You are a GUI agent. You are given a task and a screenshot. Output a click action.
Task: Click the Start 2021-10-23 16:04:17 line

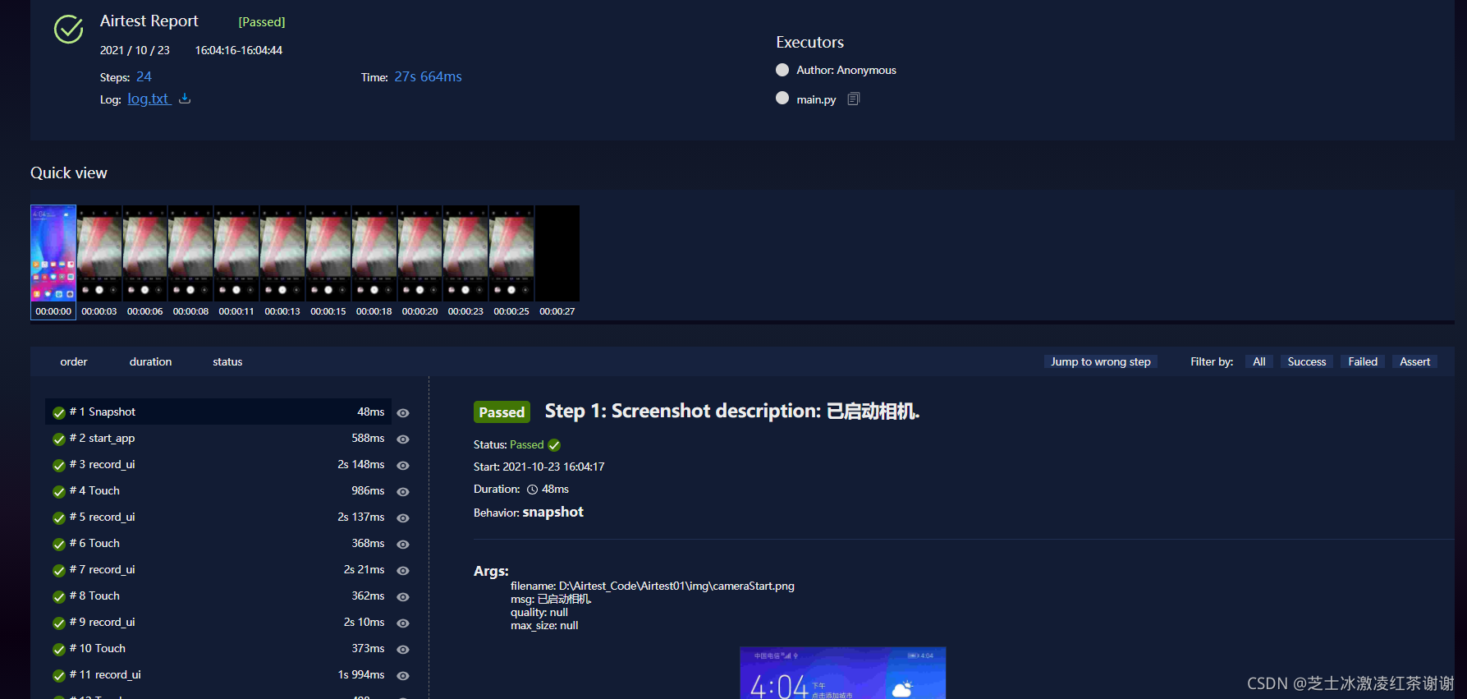pos(539,467)
